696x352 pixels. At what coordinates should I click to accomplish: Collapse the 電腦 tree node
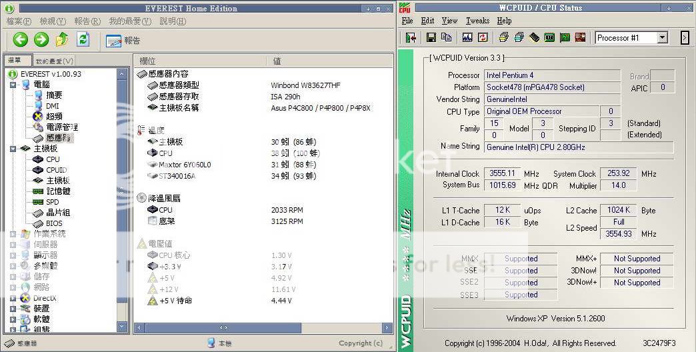(x=13, y=85)
